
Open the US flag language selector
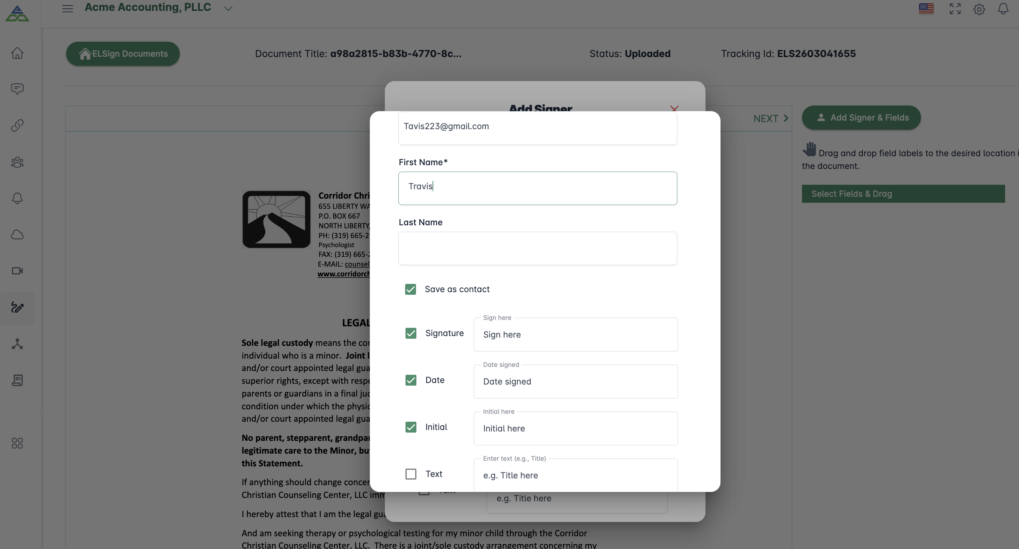(926, 9)
